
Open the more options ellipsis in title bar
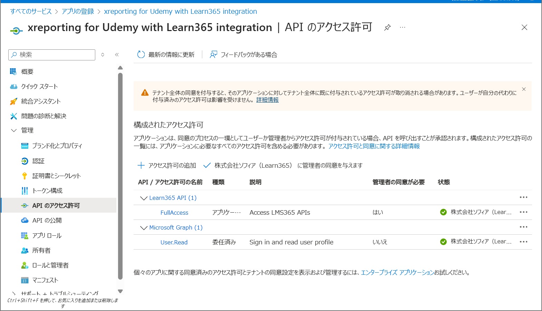click(x=403, y=27)
